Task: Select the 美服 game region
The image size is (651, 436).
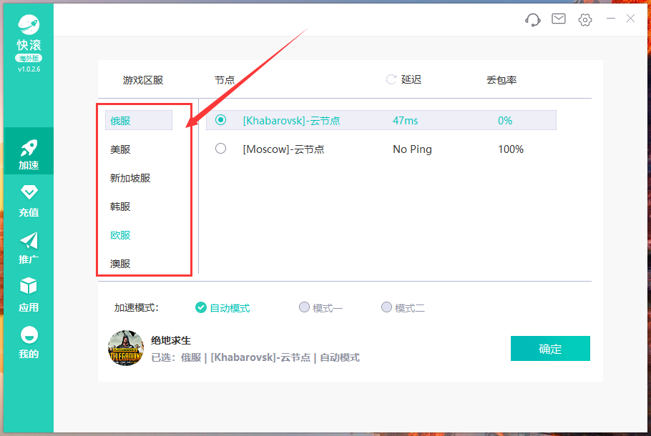Action: pyautogui.click(x=120, y=149)
